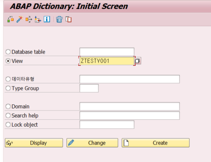Click the Change button
Viewport: 211px width, 162px height.
tap(93, 143)
